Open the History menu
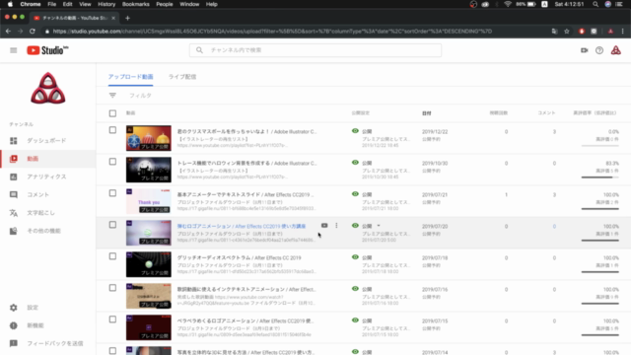Viewport: 631px width, 355px height. (x=106, y=4)
